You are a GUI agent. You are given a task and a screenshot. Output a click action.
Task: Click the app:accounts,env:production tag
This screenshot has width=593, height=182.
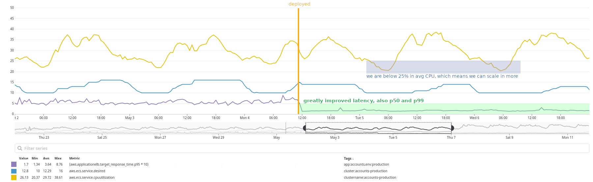click(366, 164)
